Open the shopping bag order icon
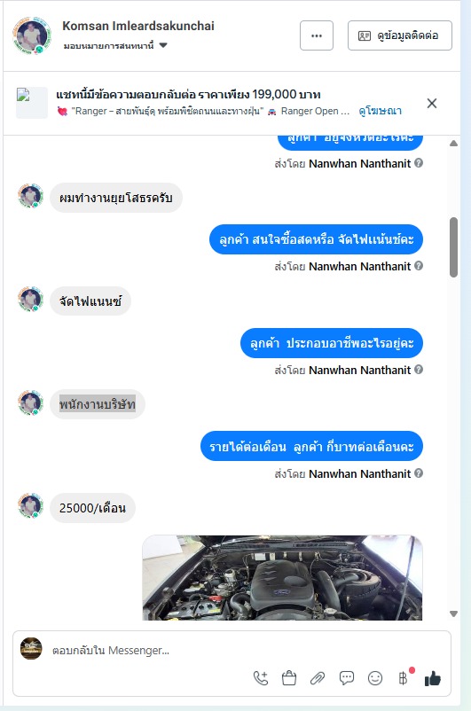The image size is (471, 711). tap(289, 678)
